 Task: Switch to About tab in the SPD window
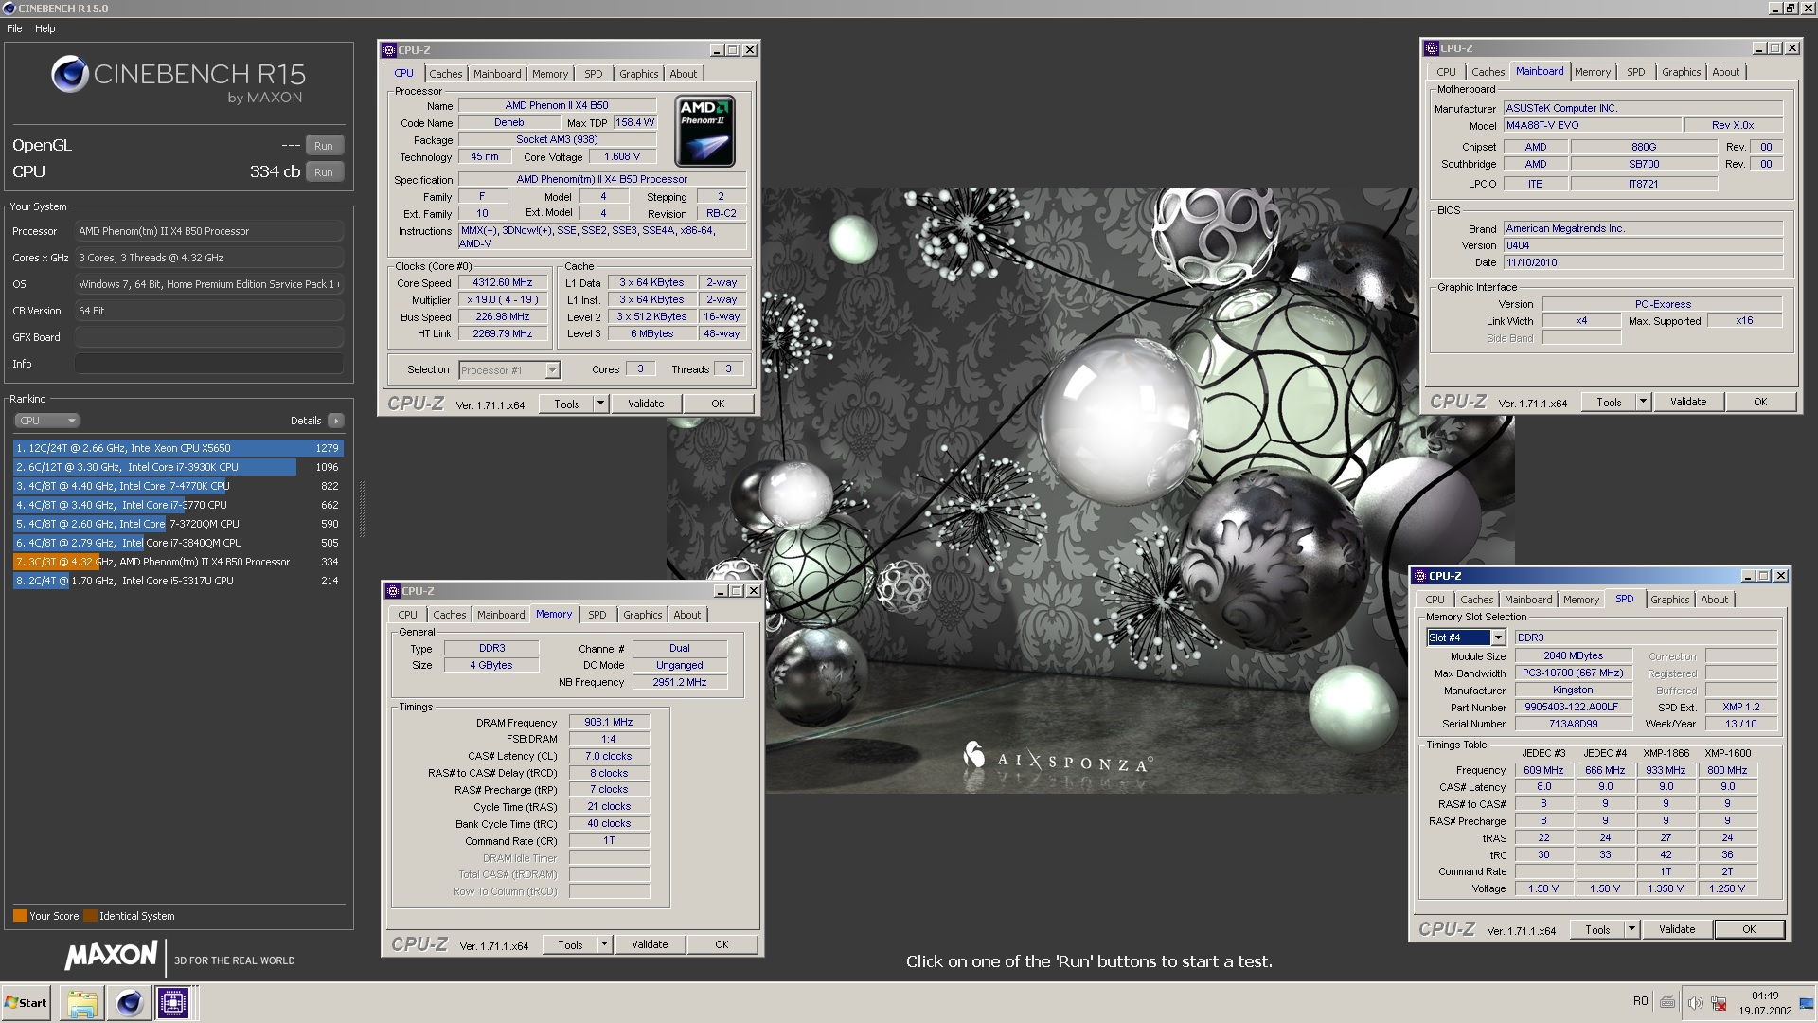[1714, 600]
